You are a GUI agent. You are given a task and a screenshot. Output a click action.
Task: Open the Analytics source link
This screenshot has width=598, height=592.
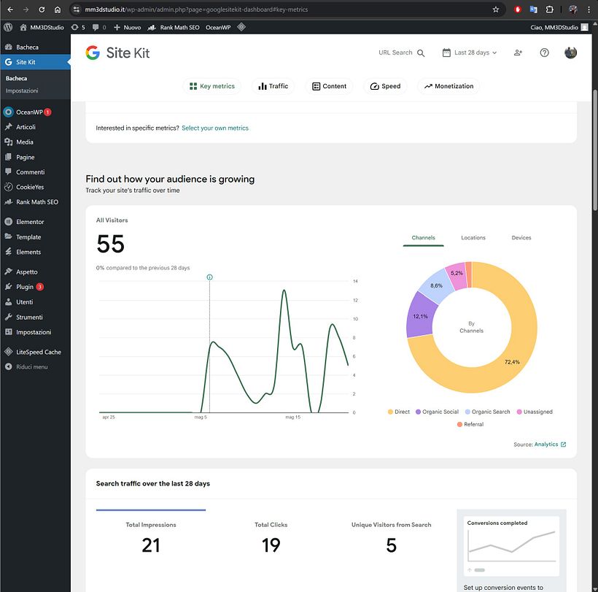550,445
